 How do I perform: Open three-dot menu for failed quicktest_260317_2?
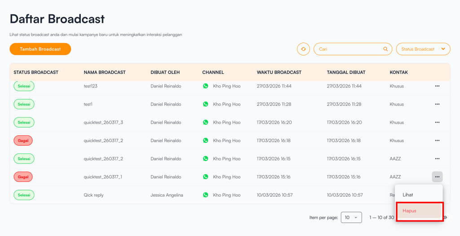tap(437, 141)
